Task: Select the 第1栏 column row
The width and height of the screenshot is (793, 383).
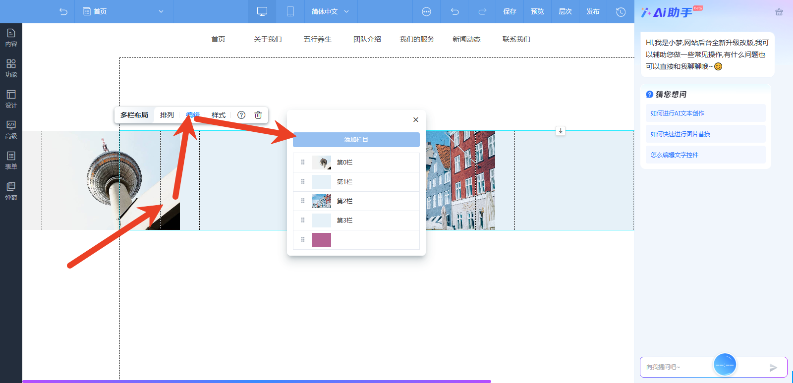Action: 356,182
